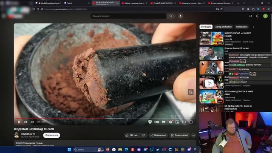Skip to the next video
This screenshot has height=153, width=272.
coord(25,122)
